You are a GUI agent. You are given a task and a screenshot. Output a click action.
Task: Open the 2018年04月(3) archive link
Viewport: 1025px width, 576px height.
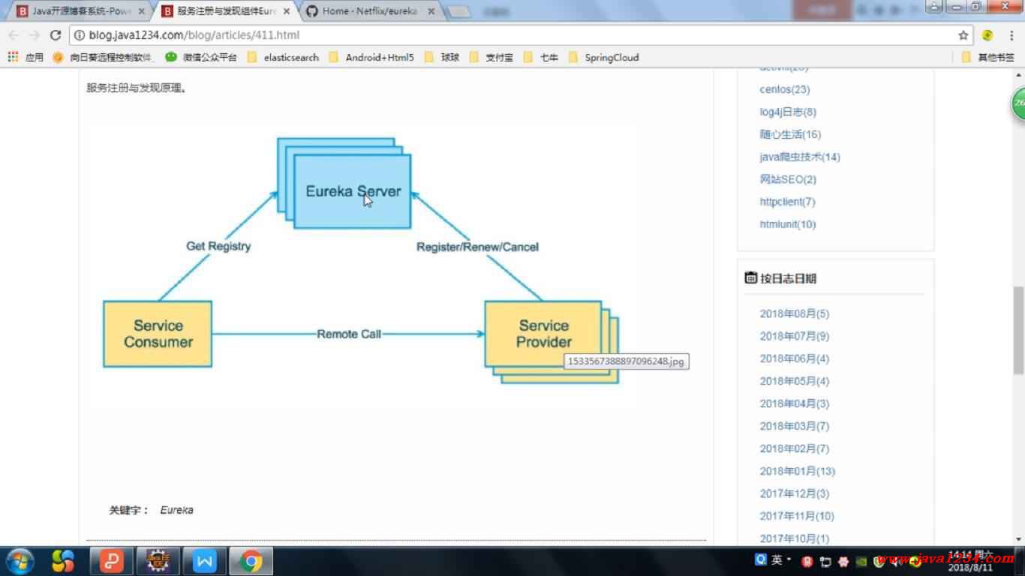coord(795,403)
